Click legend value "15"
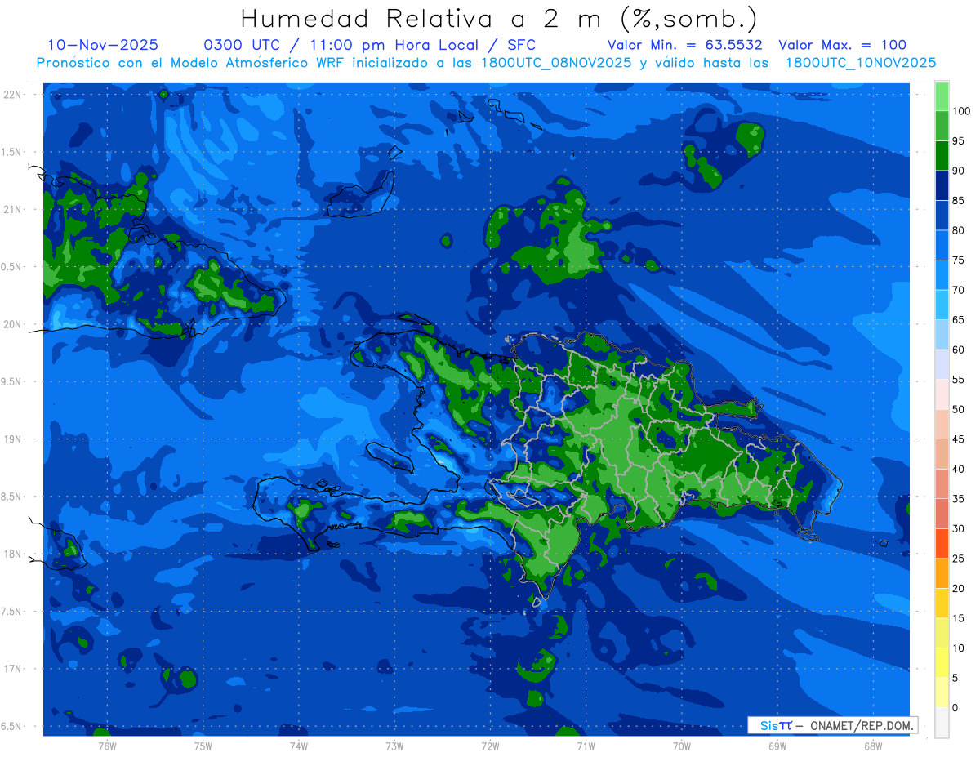Image resolution: width=980 pixels, height=757 pixels. (x=958, y=618)
